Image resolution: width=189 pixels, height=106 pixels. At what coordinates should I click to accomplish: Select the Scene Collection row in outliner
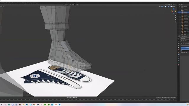click(x=184, y=6)
